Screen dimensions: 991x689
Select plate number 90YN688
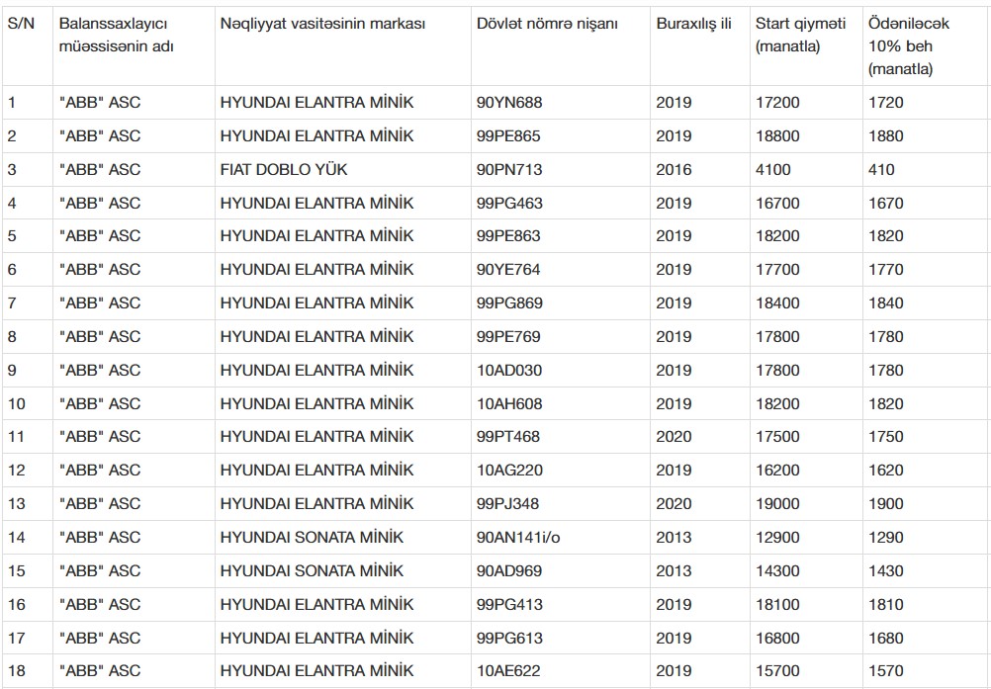click(x=509, y=102)
